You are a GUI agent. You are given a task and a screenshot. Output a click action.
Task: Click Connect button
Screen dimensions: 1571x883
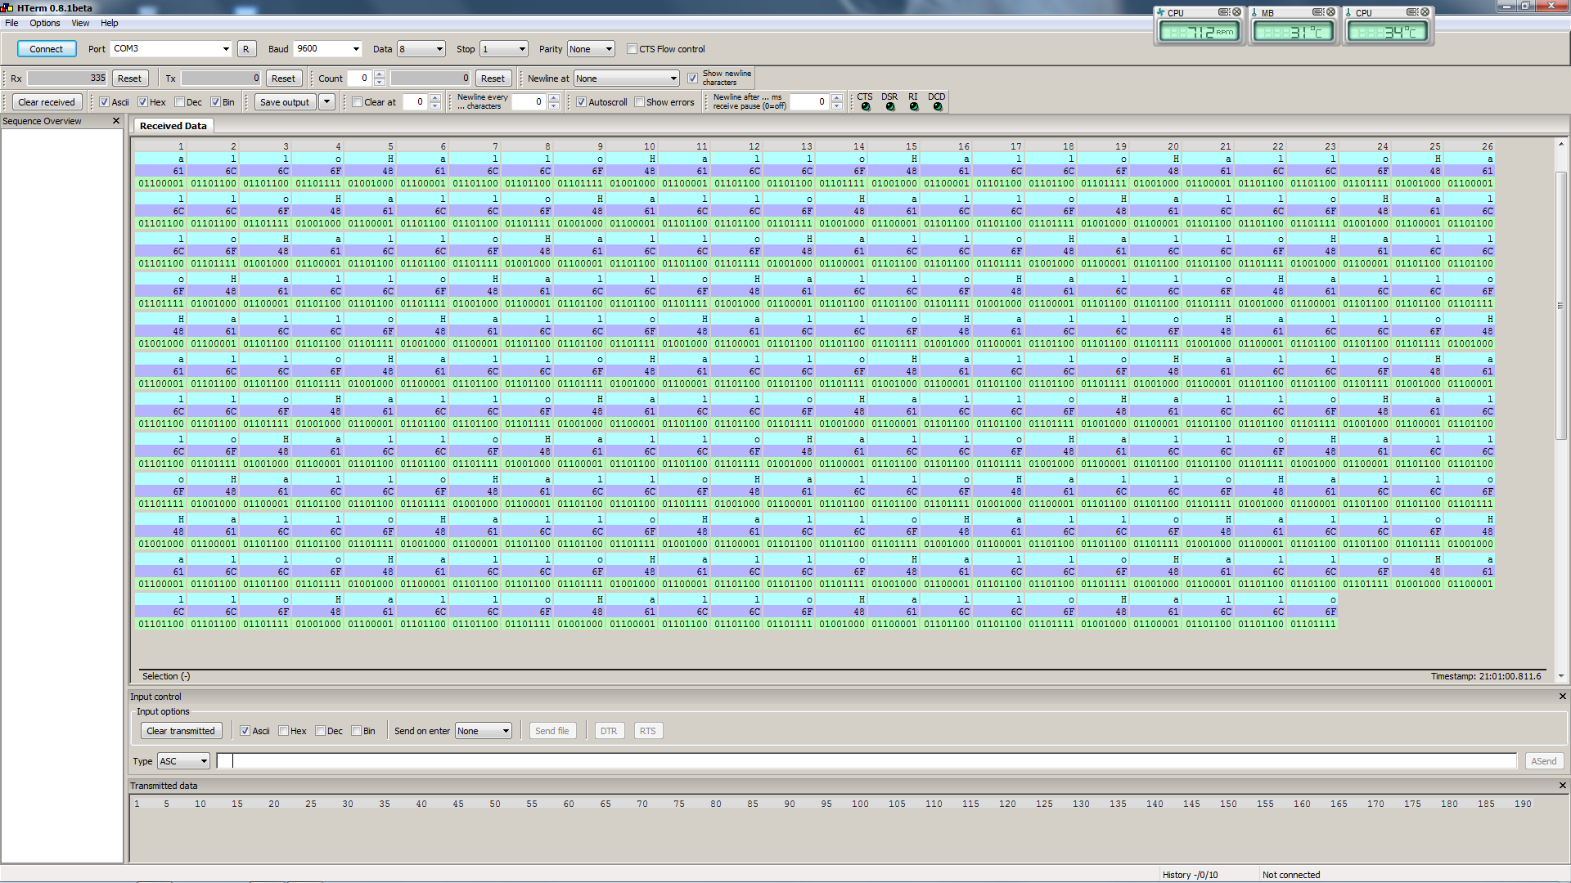(x=47, y=49)
